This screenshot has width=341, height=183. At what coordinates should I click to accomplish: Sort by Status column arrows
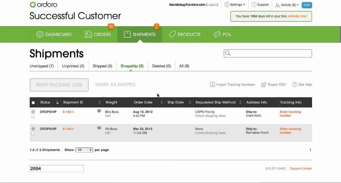pos(57,102)
